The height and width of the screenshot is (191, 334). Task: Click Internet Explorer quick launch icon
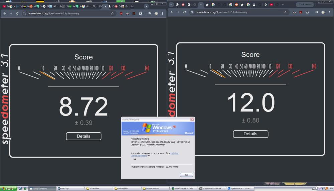coord(20,188)
